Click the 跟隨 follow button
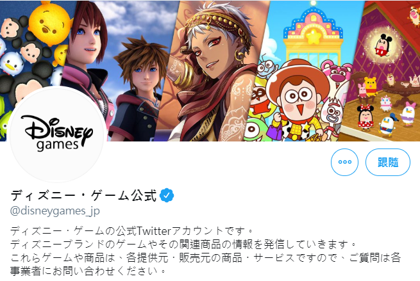 [x=388, y=162]
